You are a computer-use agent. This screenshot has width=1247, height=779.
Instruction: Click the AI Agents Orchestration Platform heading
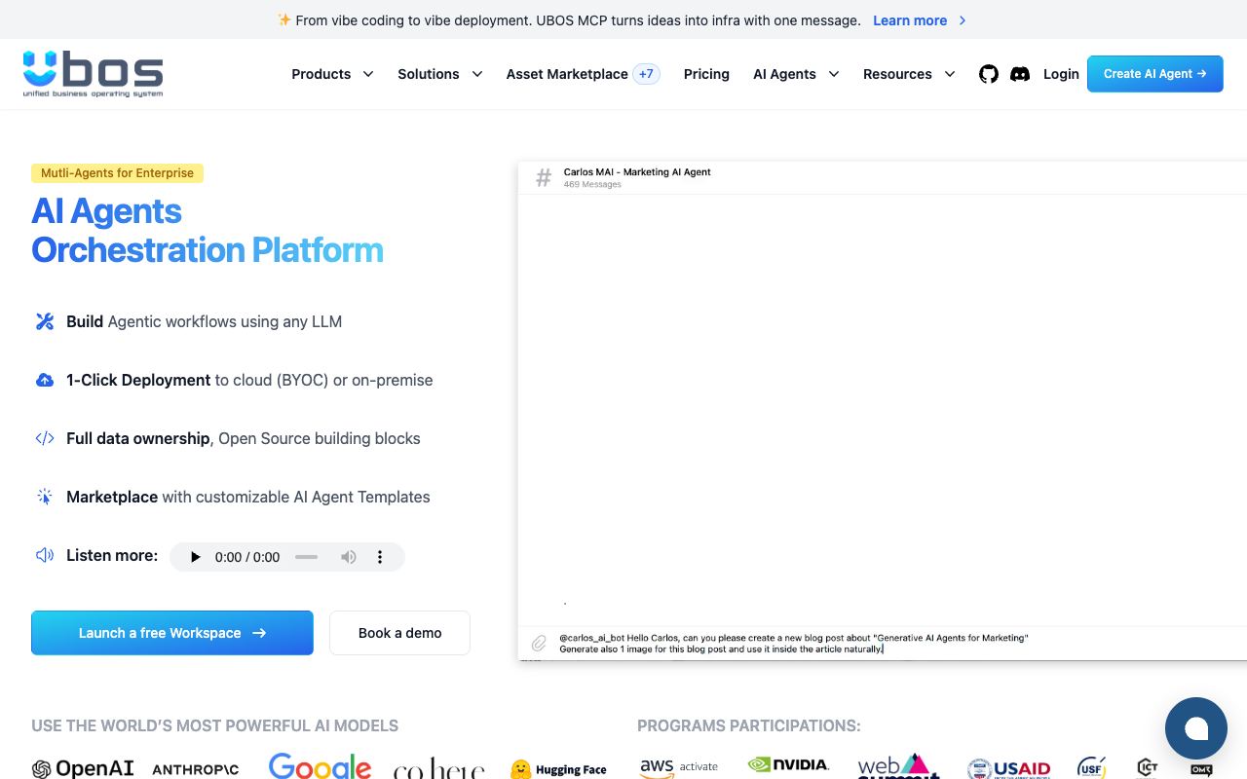pyautogui.click(x=208, y=231)
